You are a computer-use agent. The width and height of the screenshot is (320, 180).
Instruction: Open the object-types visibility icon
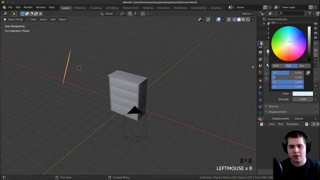tap(200, 19)
